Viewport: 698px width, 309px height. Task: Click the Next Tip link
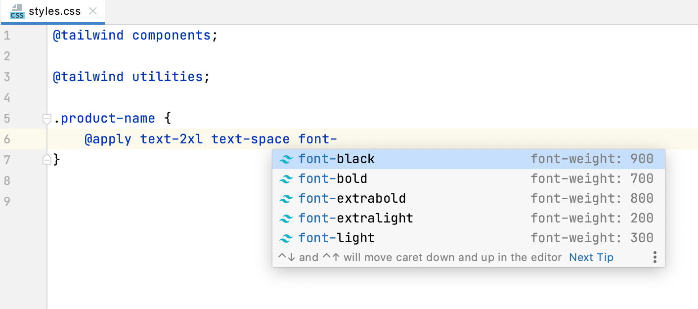click(x=591, y=258)
